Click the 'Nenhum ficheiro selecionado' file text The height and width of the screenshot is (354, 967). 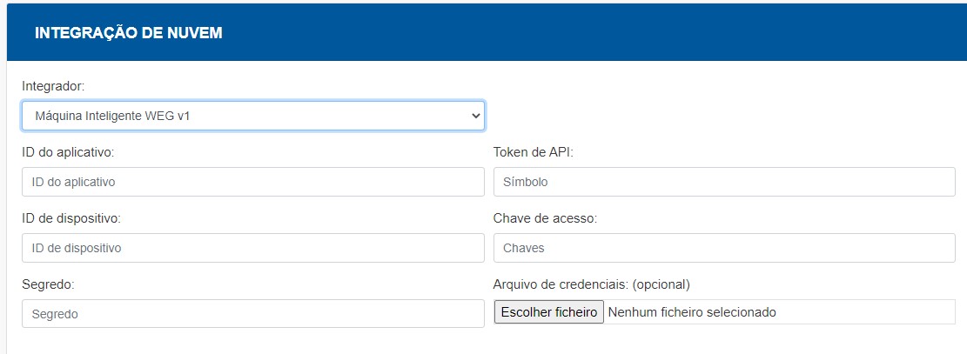[691, 311]
